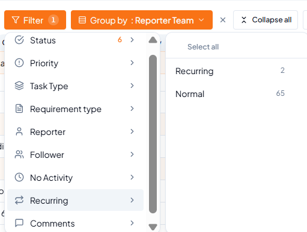Image resolution: width=307 pixels, height=232 pixels.
Task: Open the Task Type filter option
Action: click(x=75, y=86)
